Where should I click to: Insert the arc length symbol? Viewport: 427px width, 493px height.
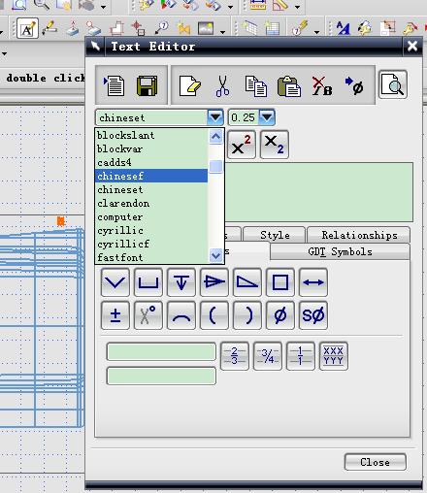pyautogui.click(x=181, y=315)
